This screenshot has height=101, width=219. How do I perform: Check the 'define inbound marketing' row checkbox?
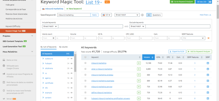pos(85,92)
